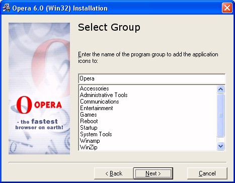235x183 pixels.
Task: Close the installation window
Action: coord(227,8)
